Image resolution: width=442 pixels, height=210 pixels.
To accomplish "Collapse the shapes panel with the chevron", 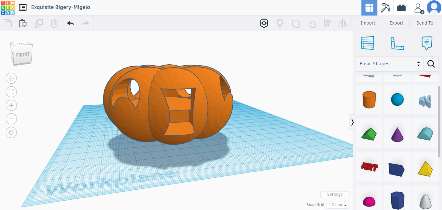I will pyautogui.click(x=352, y=122).
